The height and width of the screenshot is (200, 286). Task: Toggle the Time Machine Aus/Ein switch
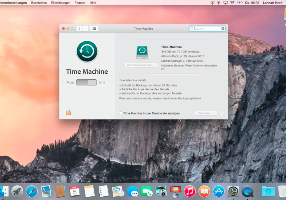pyautogui.click(x=87, y=82)
